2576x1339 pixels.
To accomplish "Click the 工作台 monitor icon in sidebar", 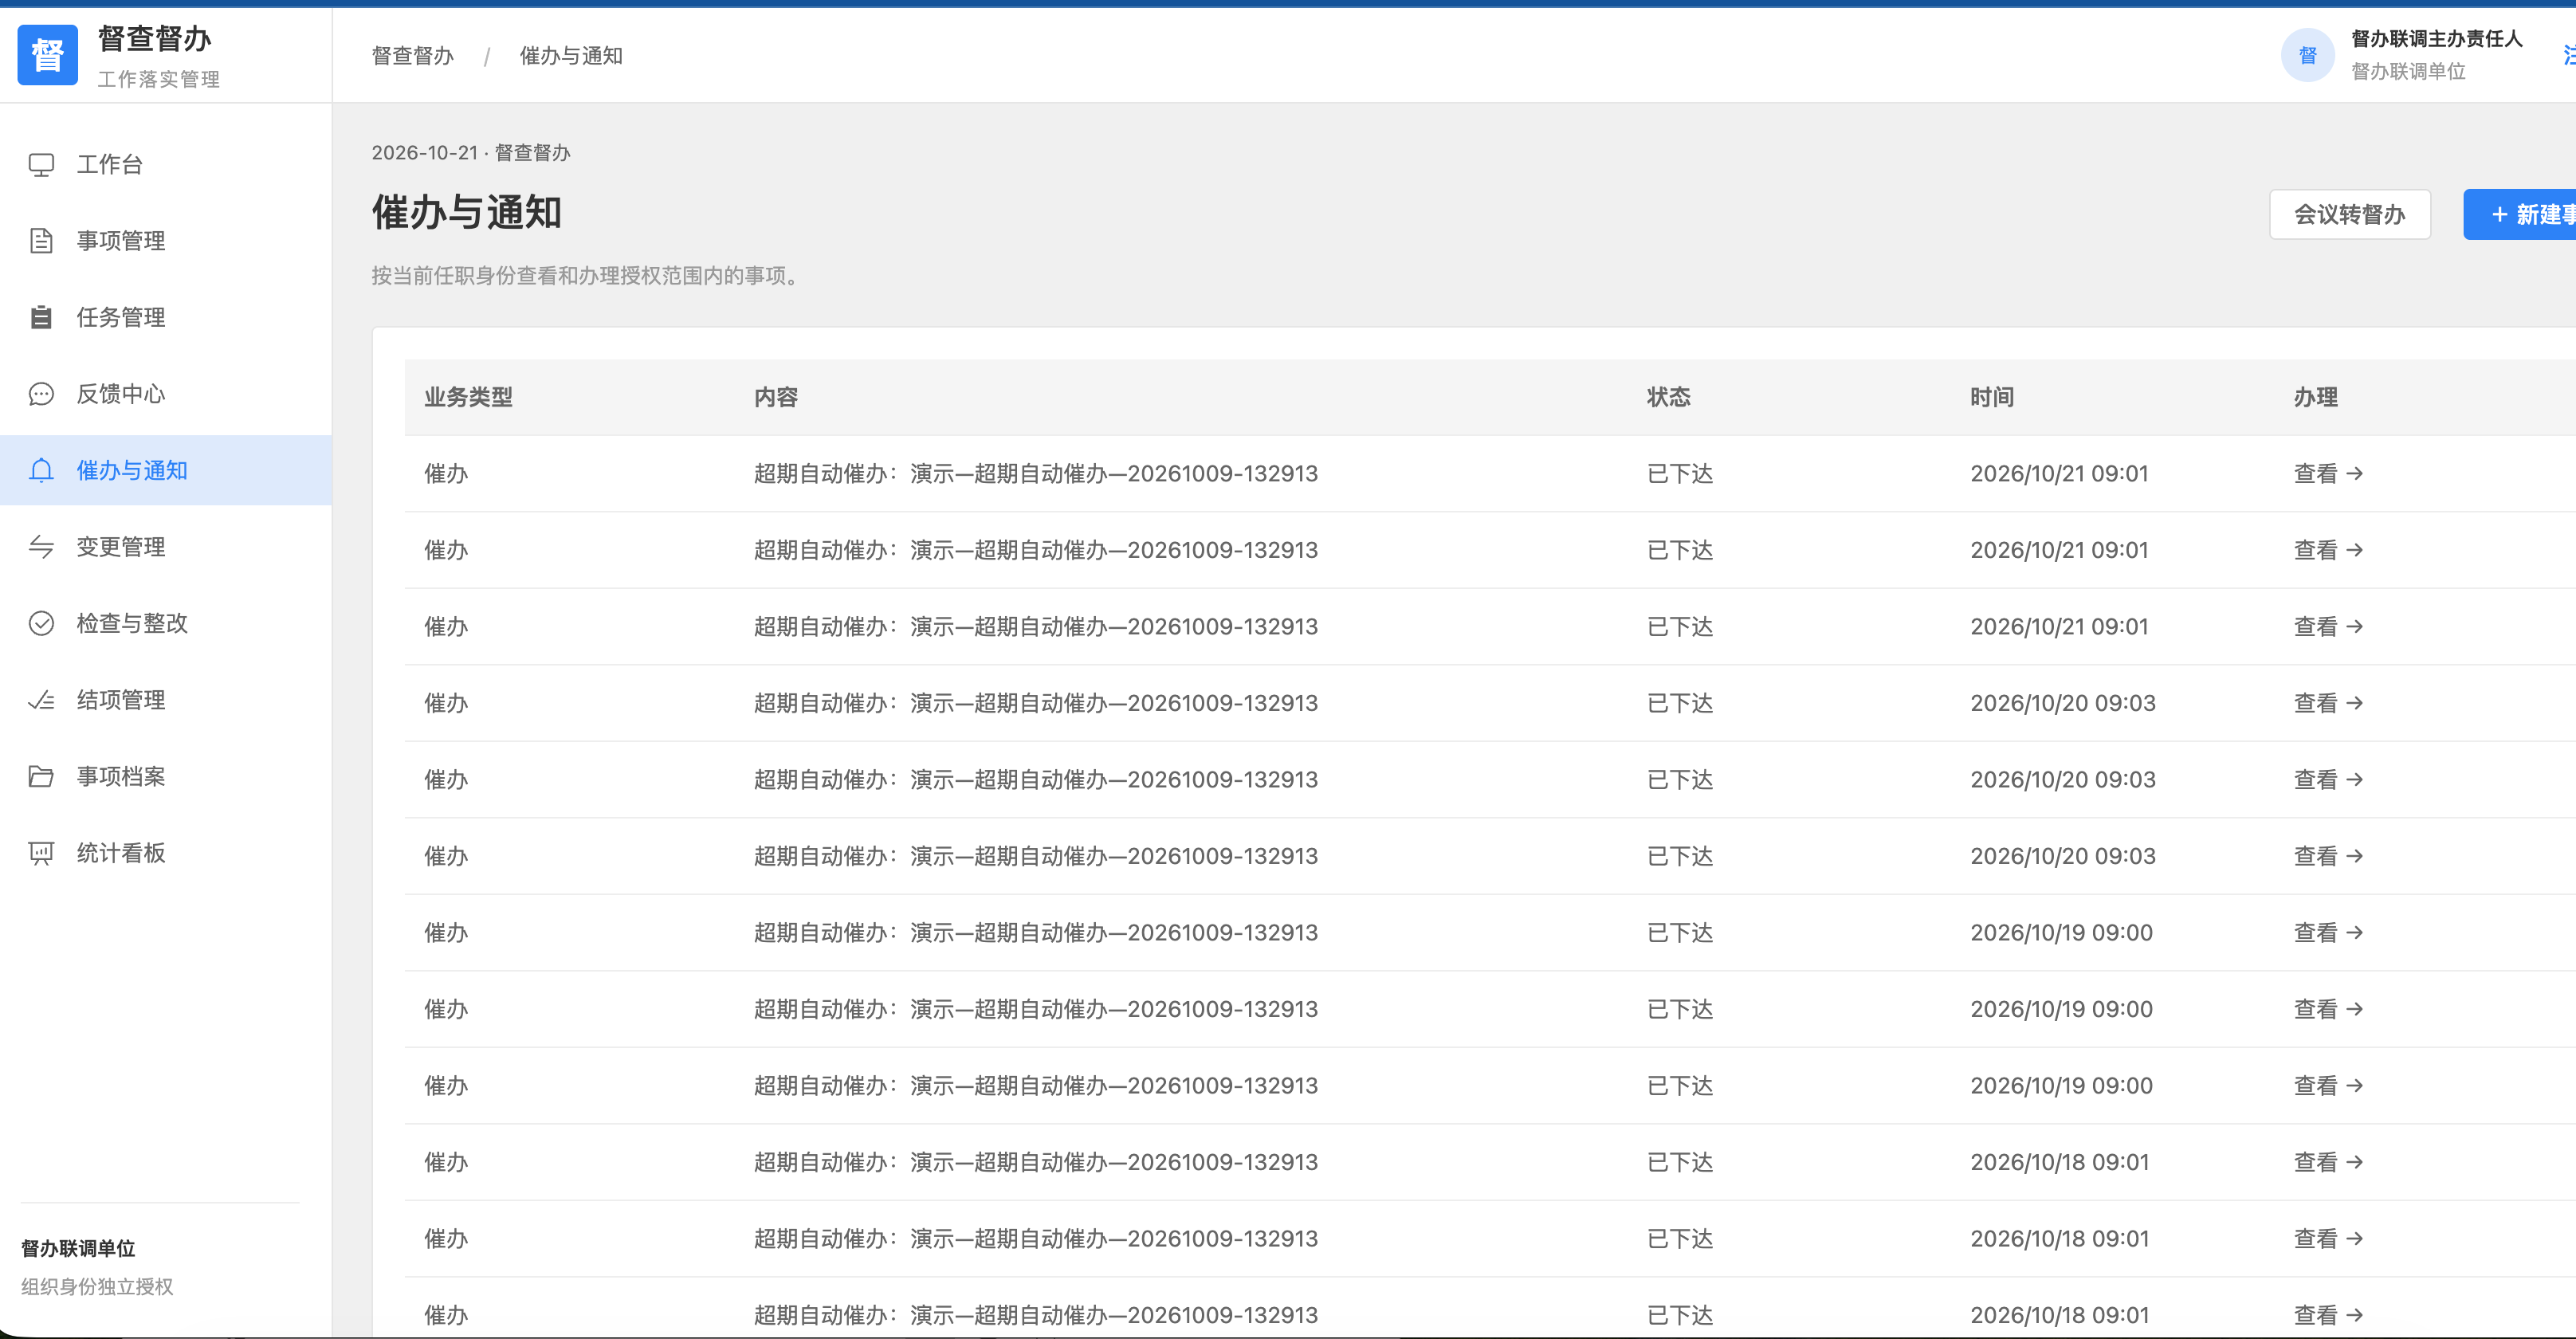I will point(41,165).
